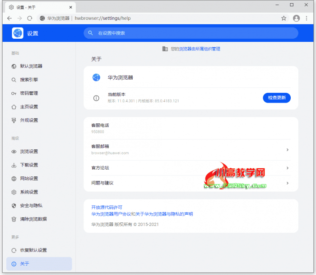Go to 密码管理 section
This screenshot has height=275, width=316.
click(39, 93)
